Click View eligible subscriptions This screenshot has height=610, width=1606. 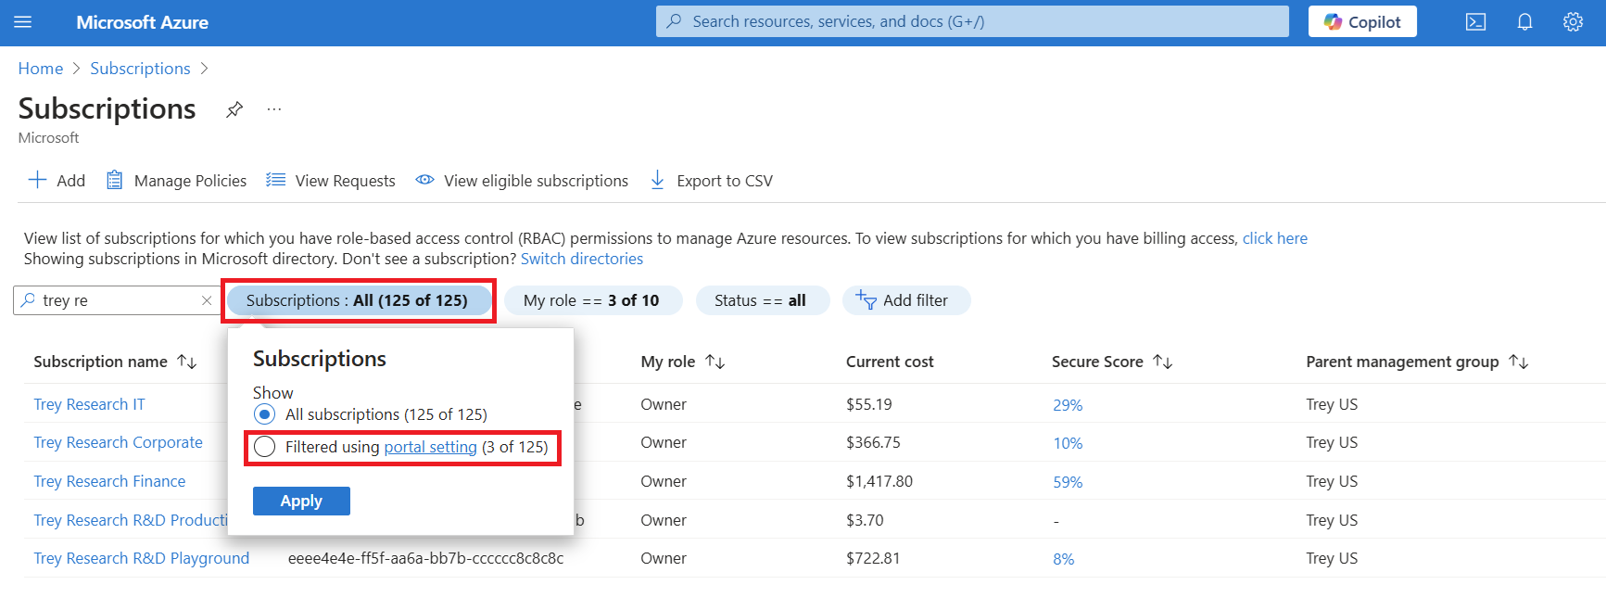[x=522, y=181]
